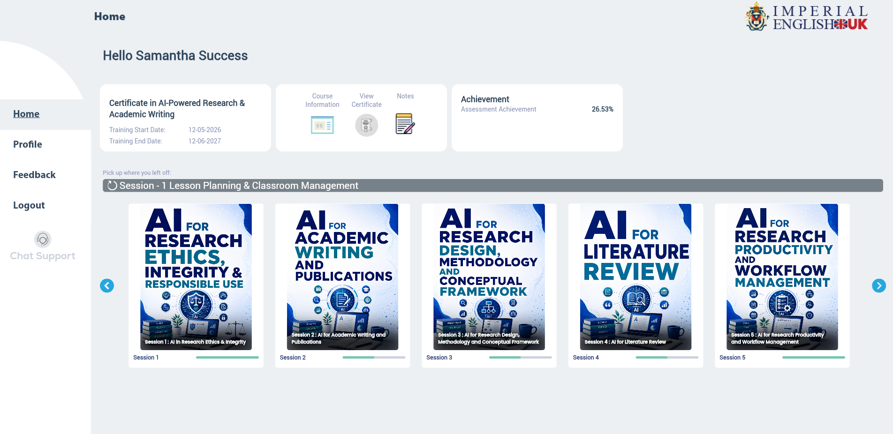The width and height of the screenshot is (893, 434).
Task: Click the Chat Support label
Action: tap(43, 256)
